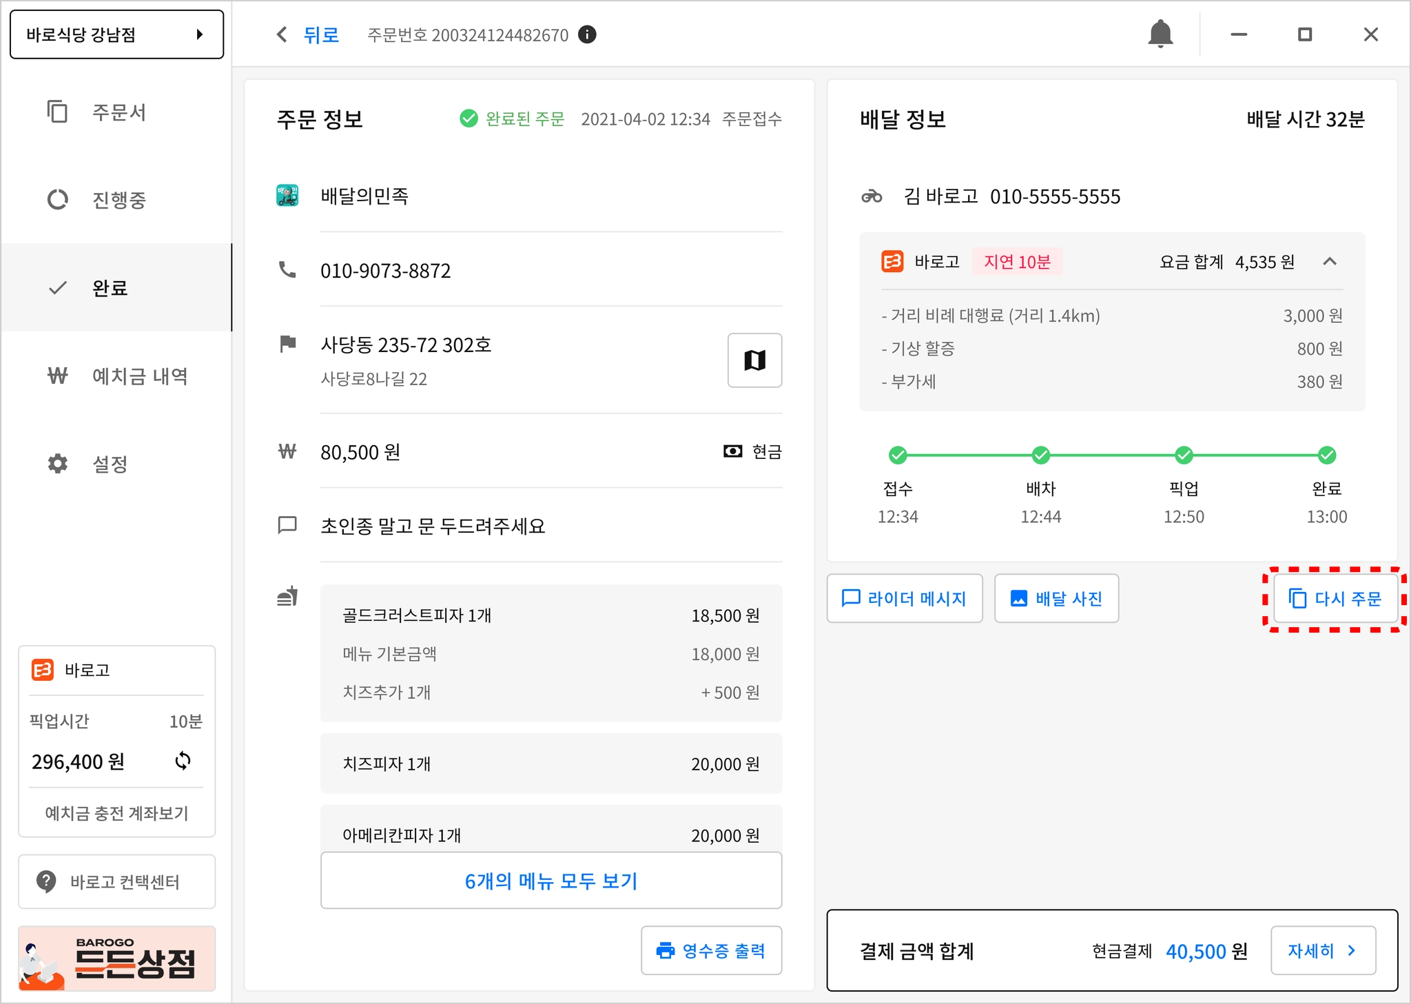Open 라이더 메시지 button
1411x1004 pixels.
[905, 599]
